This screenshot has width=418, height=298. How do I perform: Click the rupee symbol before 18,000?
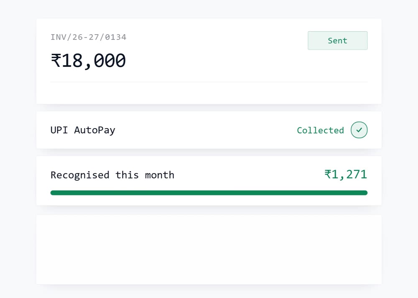point(56,61)
